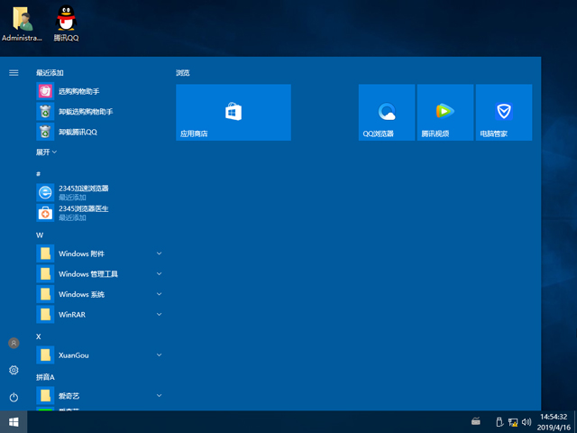Expand Windows 管理工具 folder chevron

point(160,273)
